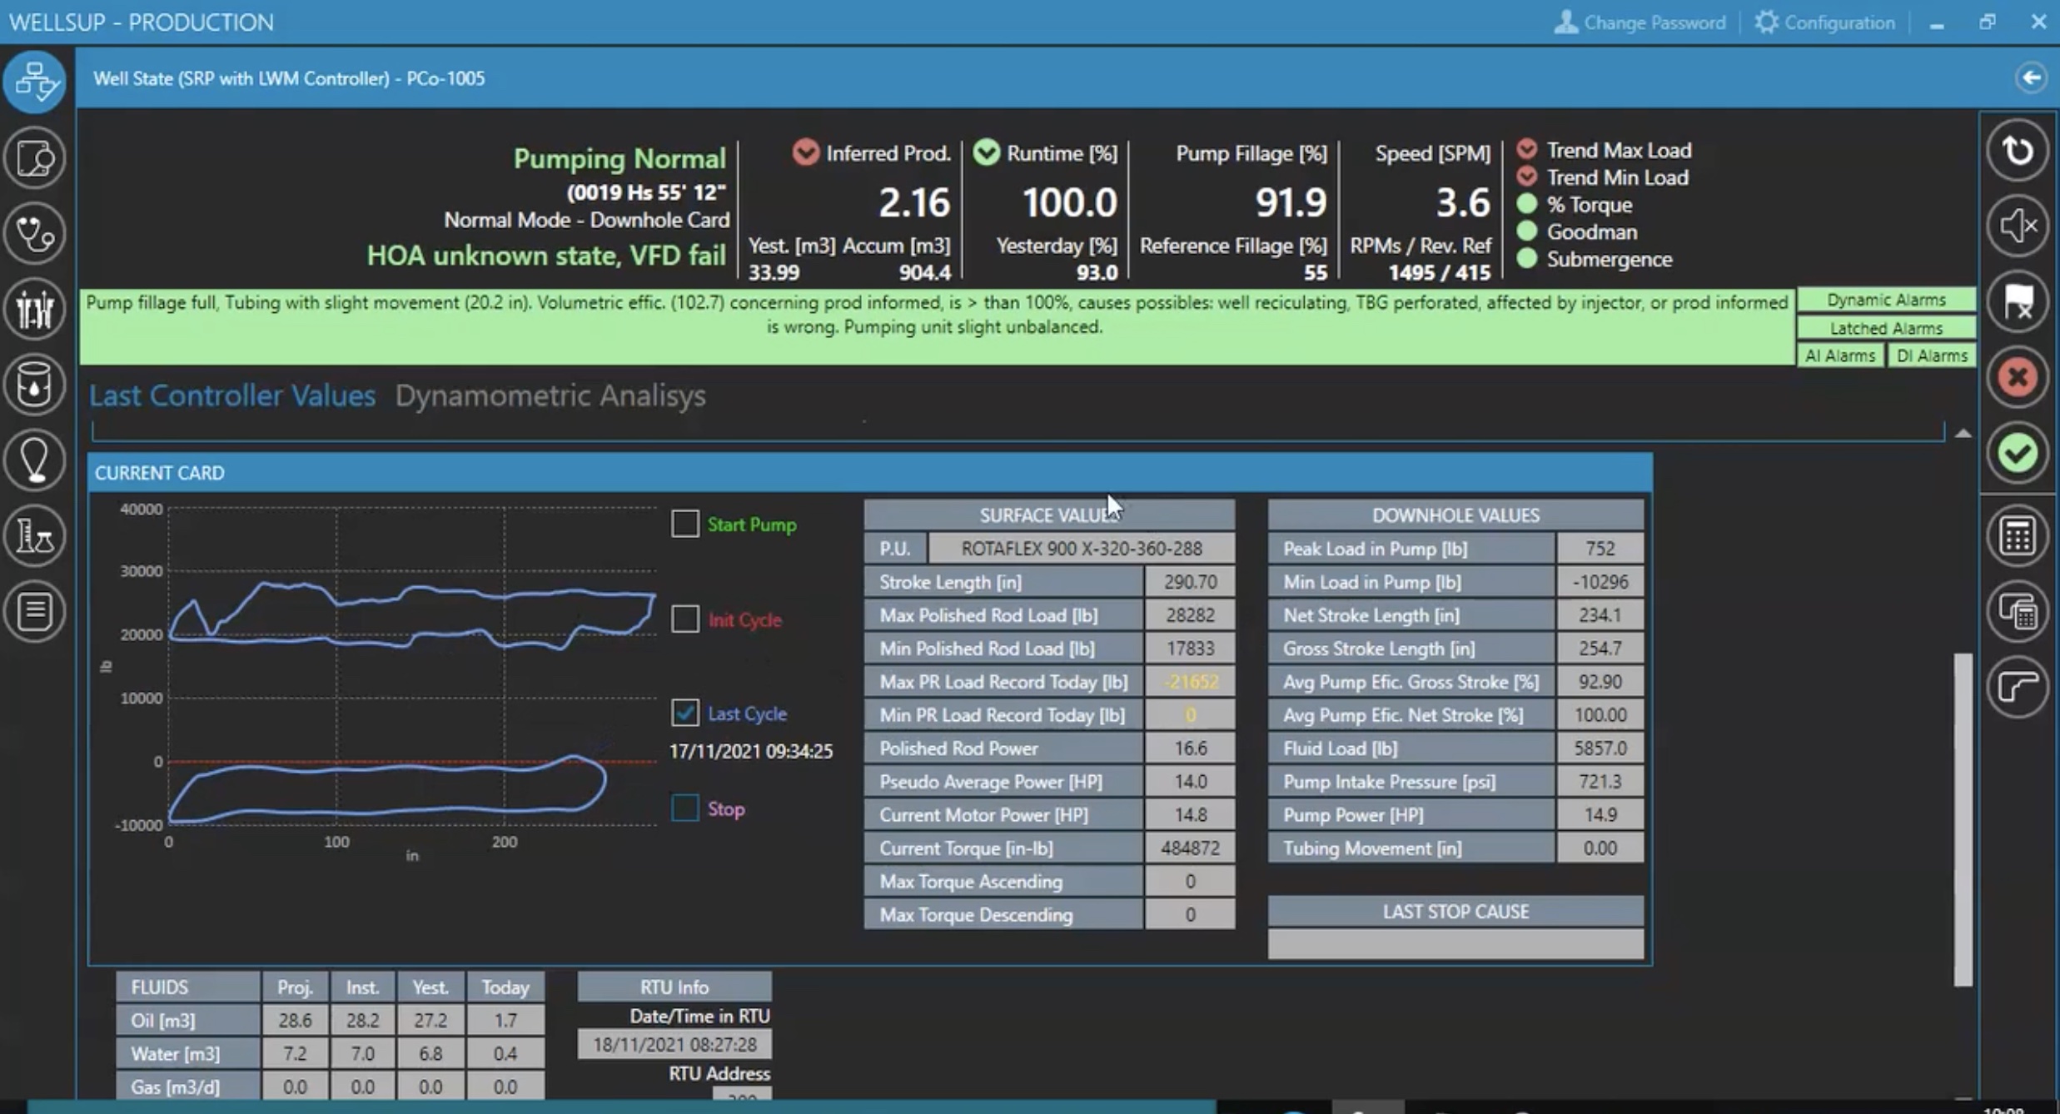Open the DI Alarms tab
The width and height of the screenshot is (2060, 1114).
1932,356
